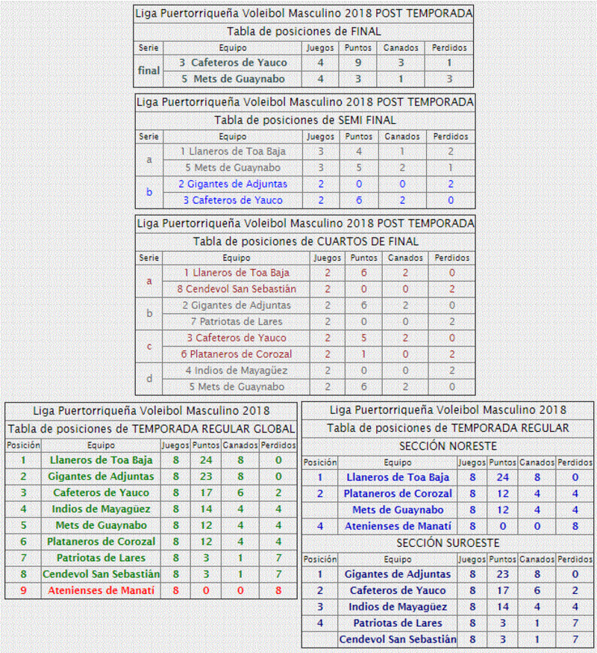The width and height of the screenshot is (597, 653).
Task: Select 'Cendevol San Sebastián' in SECCIÓN SUROESTE
Action: [x=398, y=640]
